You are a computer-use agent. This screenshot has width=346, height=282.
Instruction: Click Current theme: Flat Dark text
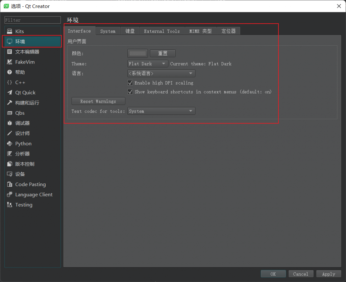(x=201, y=64)
